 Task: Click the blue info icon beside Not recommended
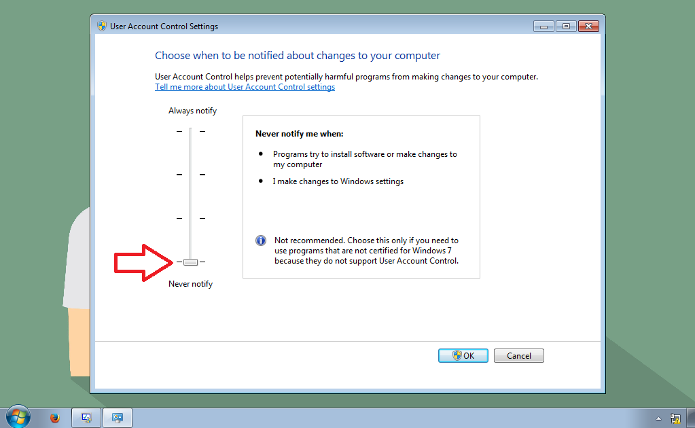tap(261, 240)
